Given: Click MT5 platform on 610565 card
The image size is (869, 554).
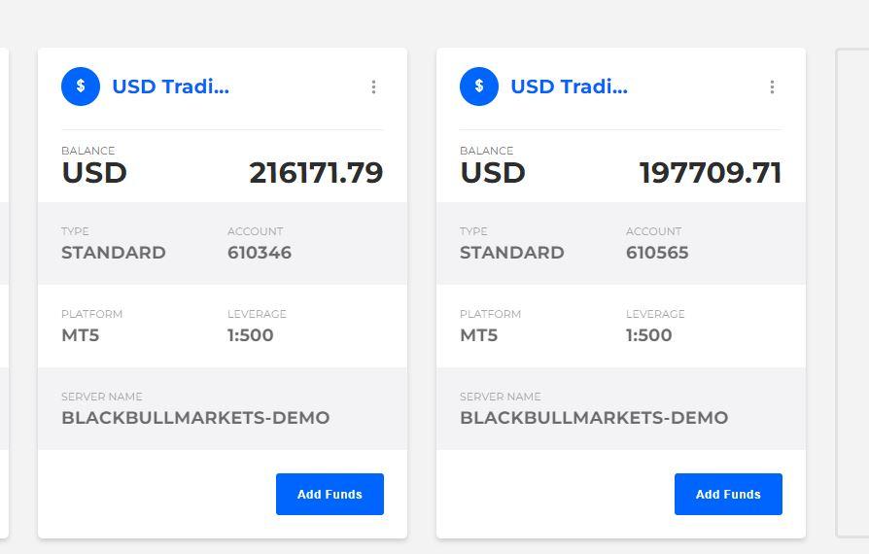Looking at the screenshot, I should [479, 335].
